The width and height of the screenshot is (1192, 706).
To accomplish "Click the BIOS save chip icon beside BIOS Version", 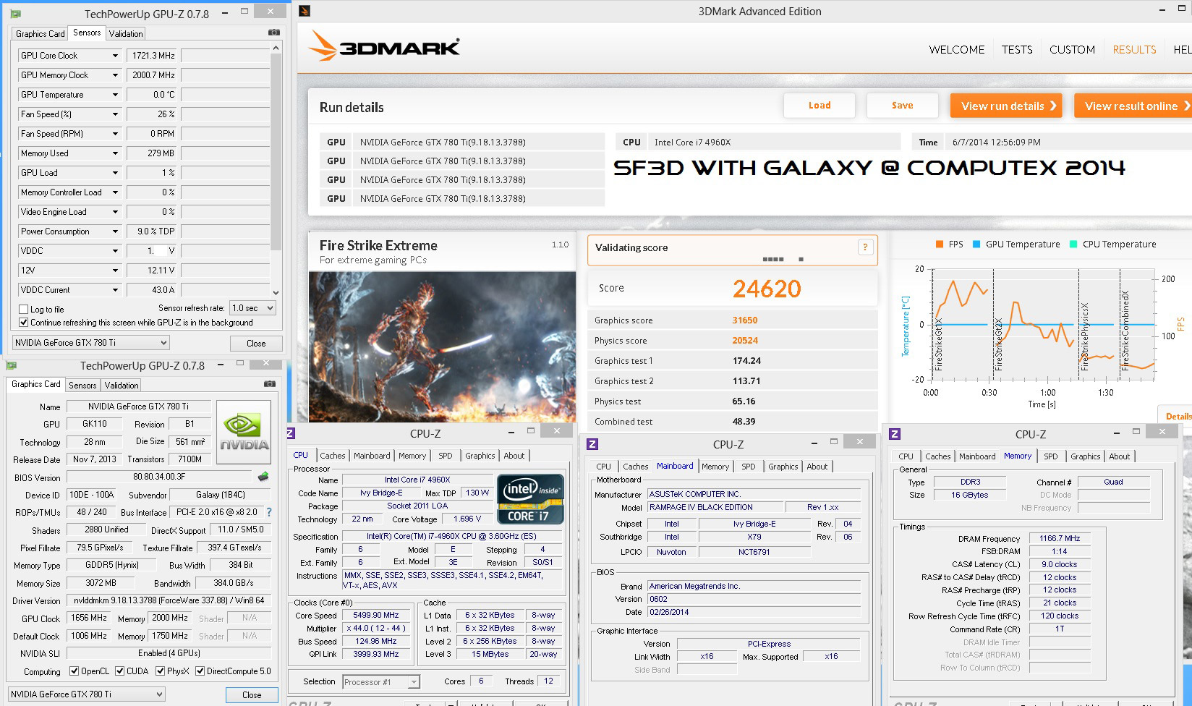I will (263, 477).
